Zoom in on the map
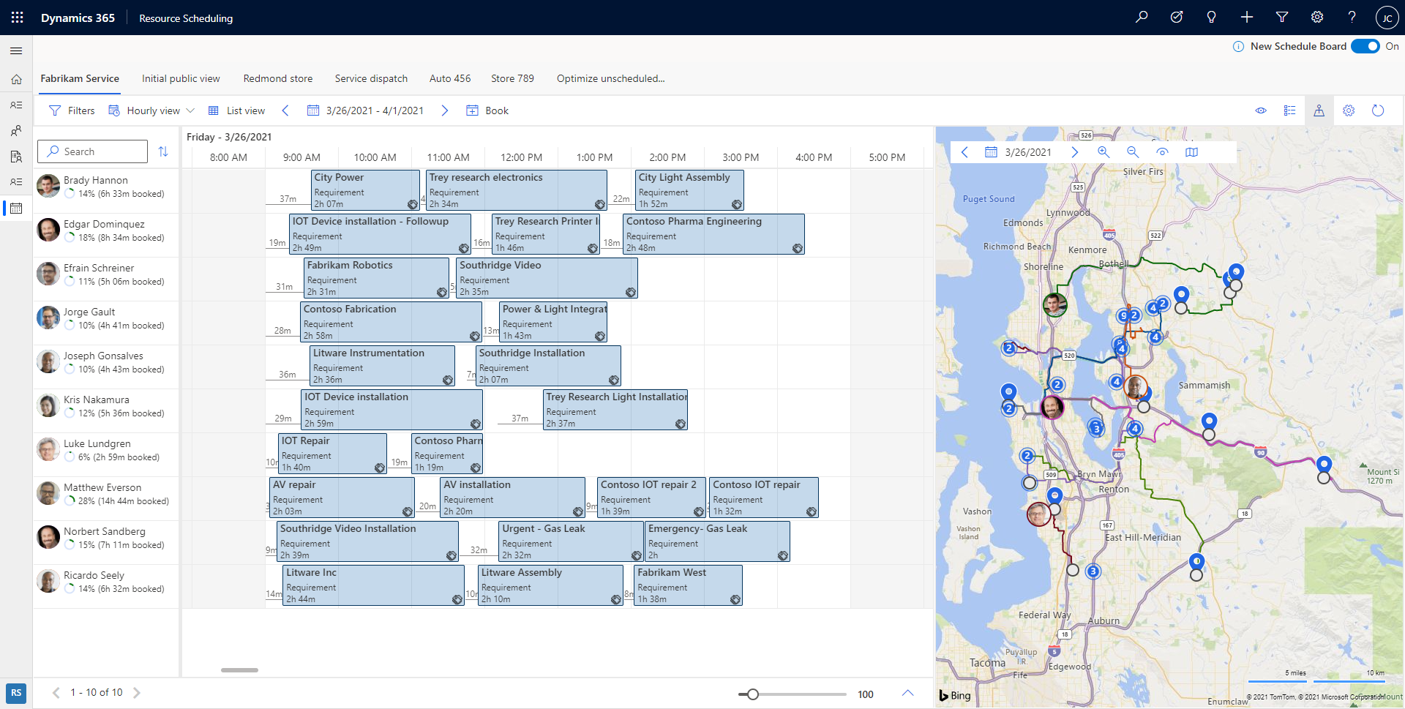The image size is (1405, 709). [x=1103, y=152]
